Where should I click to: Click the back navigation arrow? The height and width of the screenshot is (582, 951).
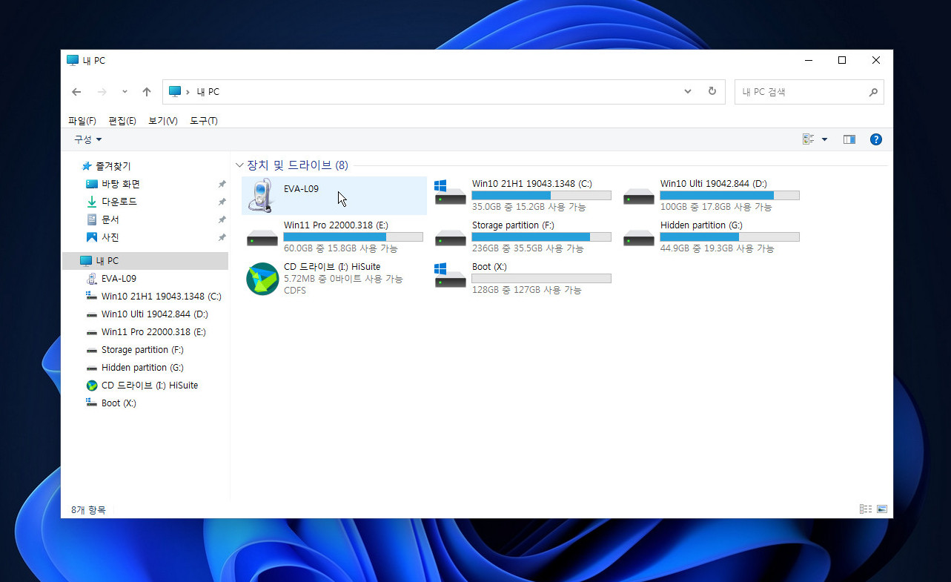tap(76, 92)
